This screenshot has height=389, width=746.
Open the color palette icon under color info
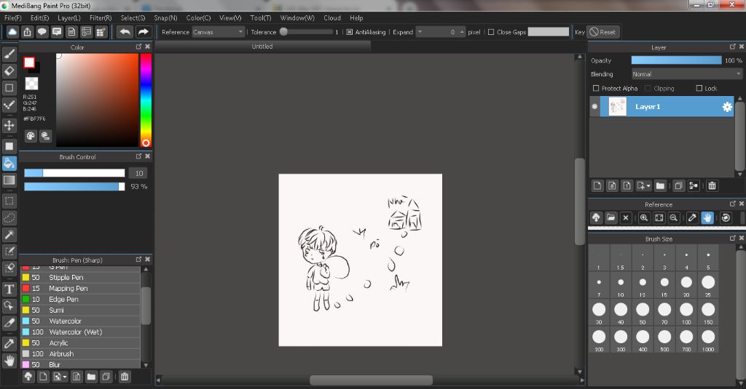point(31,136)
